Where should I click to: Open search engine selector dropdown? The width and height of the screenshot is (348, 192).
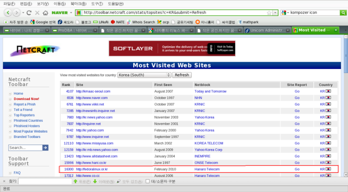pos(285,13)
